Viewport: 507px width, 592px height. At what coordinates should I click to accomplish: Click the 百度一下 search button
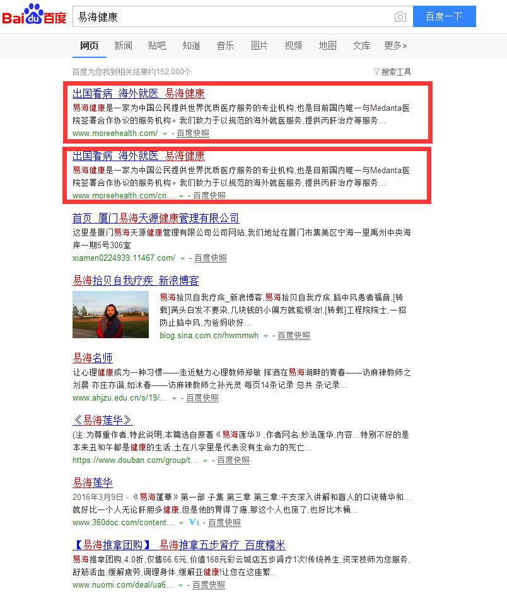pos(444,16)
